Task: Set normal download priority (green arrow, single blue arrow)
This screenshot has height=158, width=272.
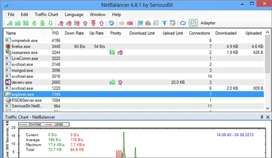Action: click(18, 23)
